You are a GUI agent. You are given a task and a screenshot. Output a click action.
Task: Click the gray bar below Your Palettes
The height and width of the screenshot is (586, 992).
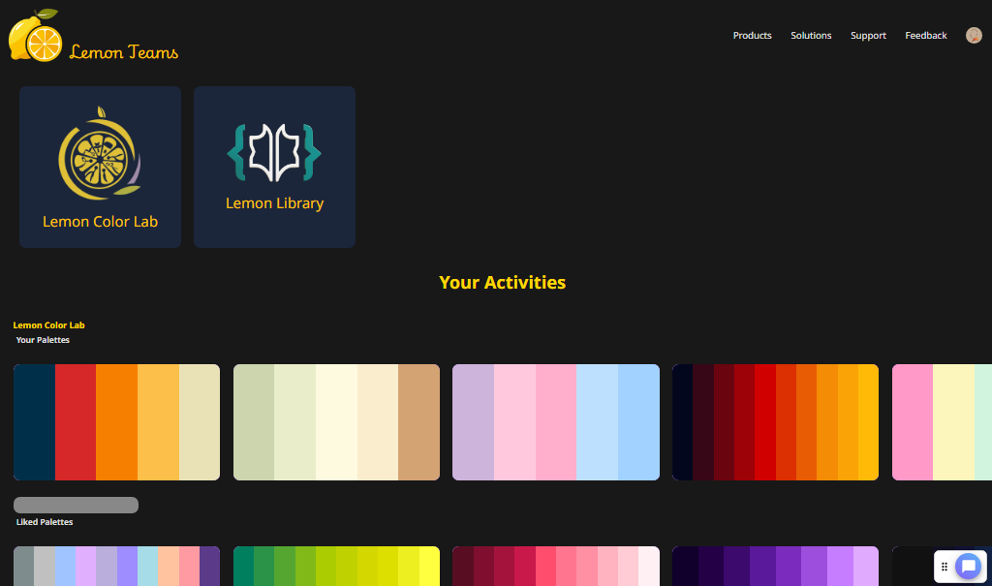tap(76, 505)
